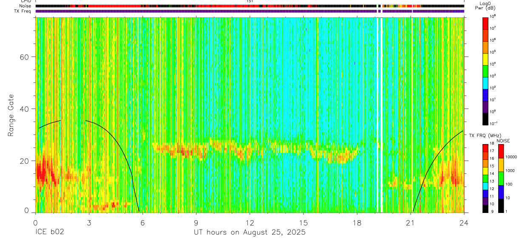Click the "Noise" row label at top left
Viewport: 522px width, 241px height.
pos(26,6)
